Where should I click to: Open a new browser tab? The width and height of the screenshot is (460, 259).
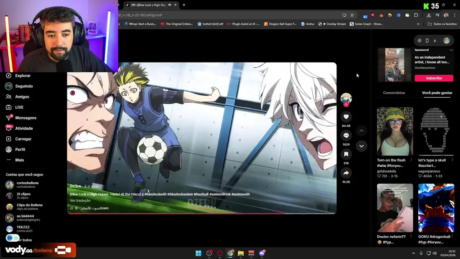pos(184,5)
